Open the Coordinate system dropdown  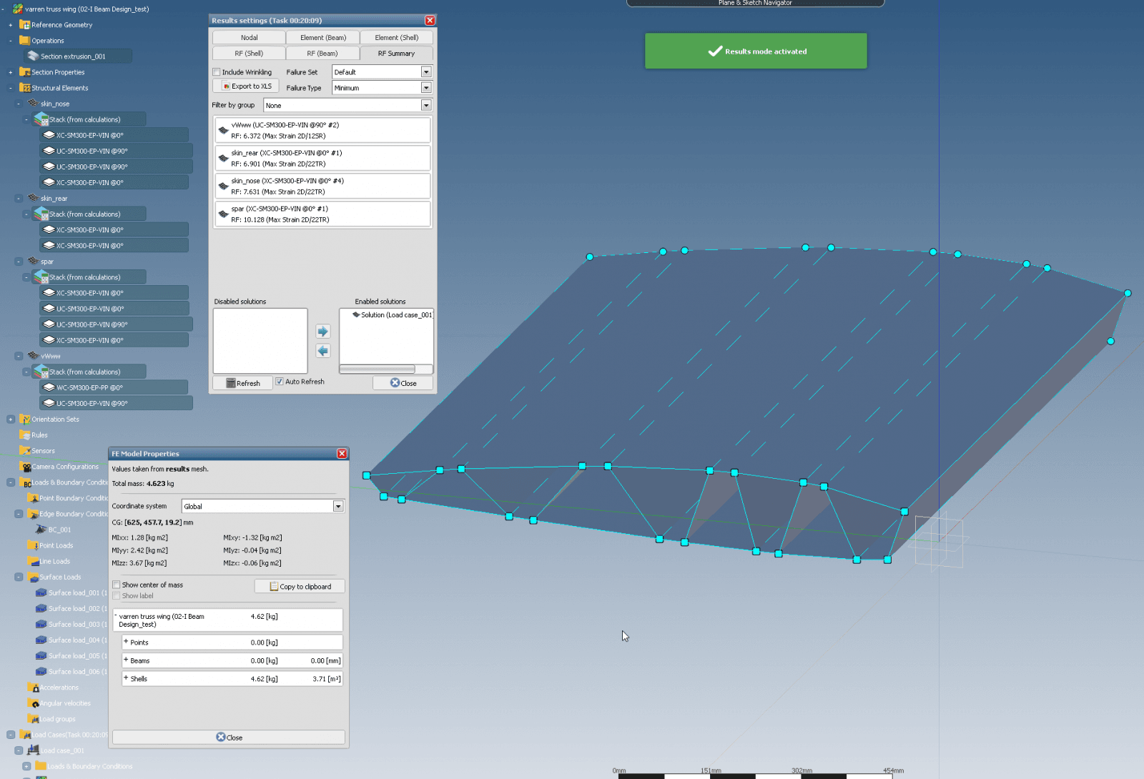pyautogui.click(x=338, y=506)
